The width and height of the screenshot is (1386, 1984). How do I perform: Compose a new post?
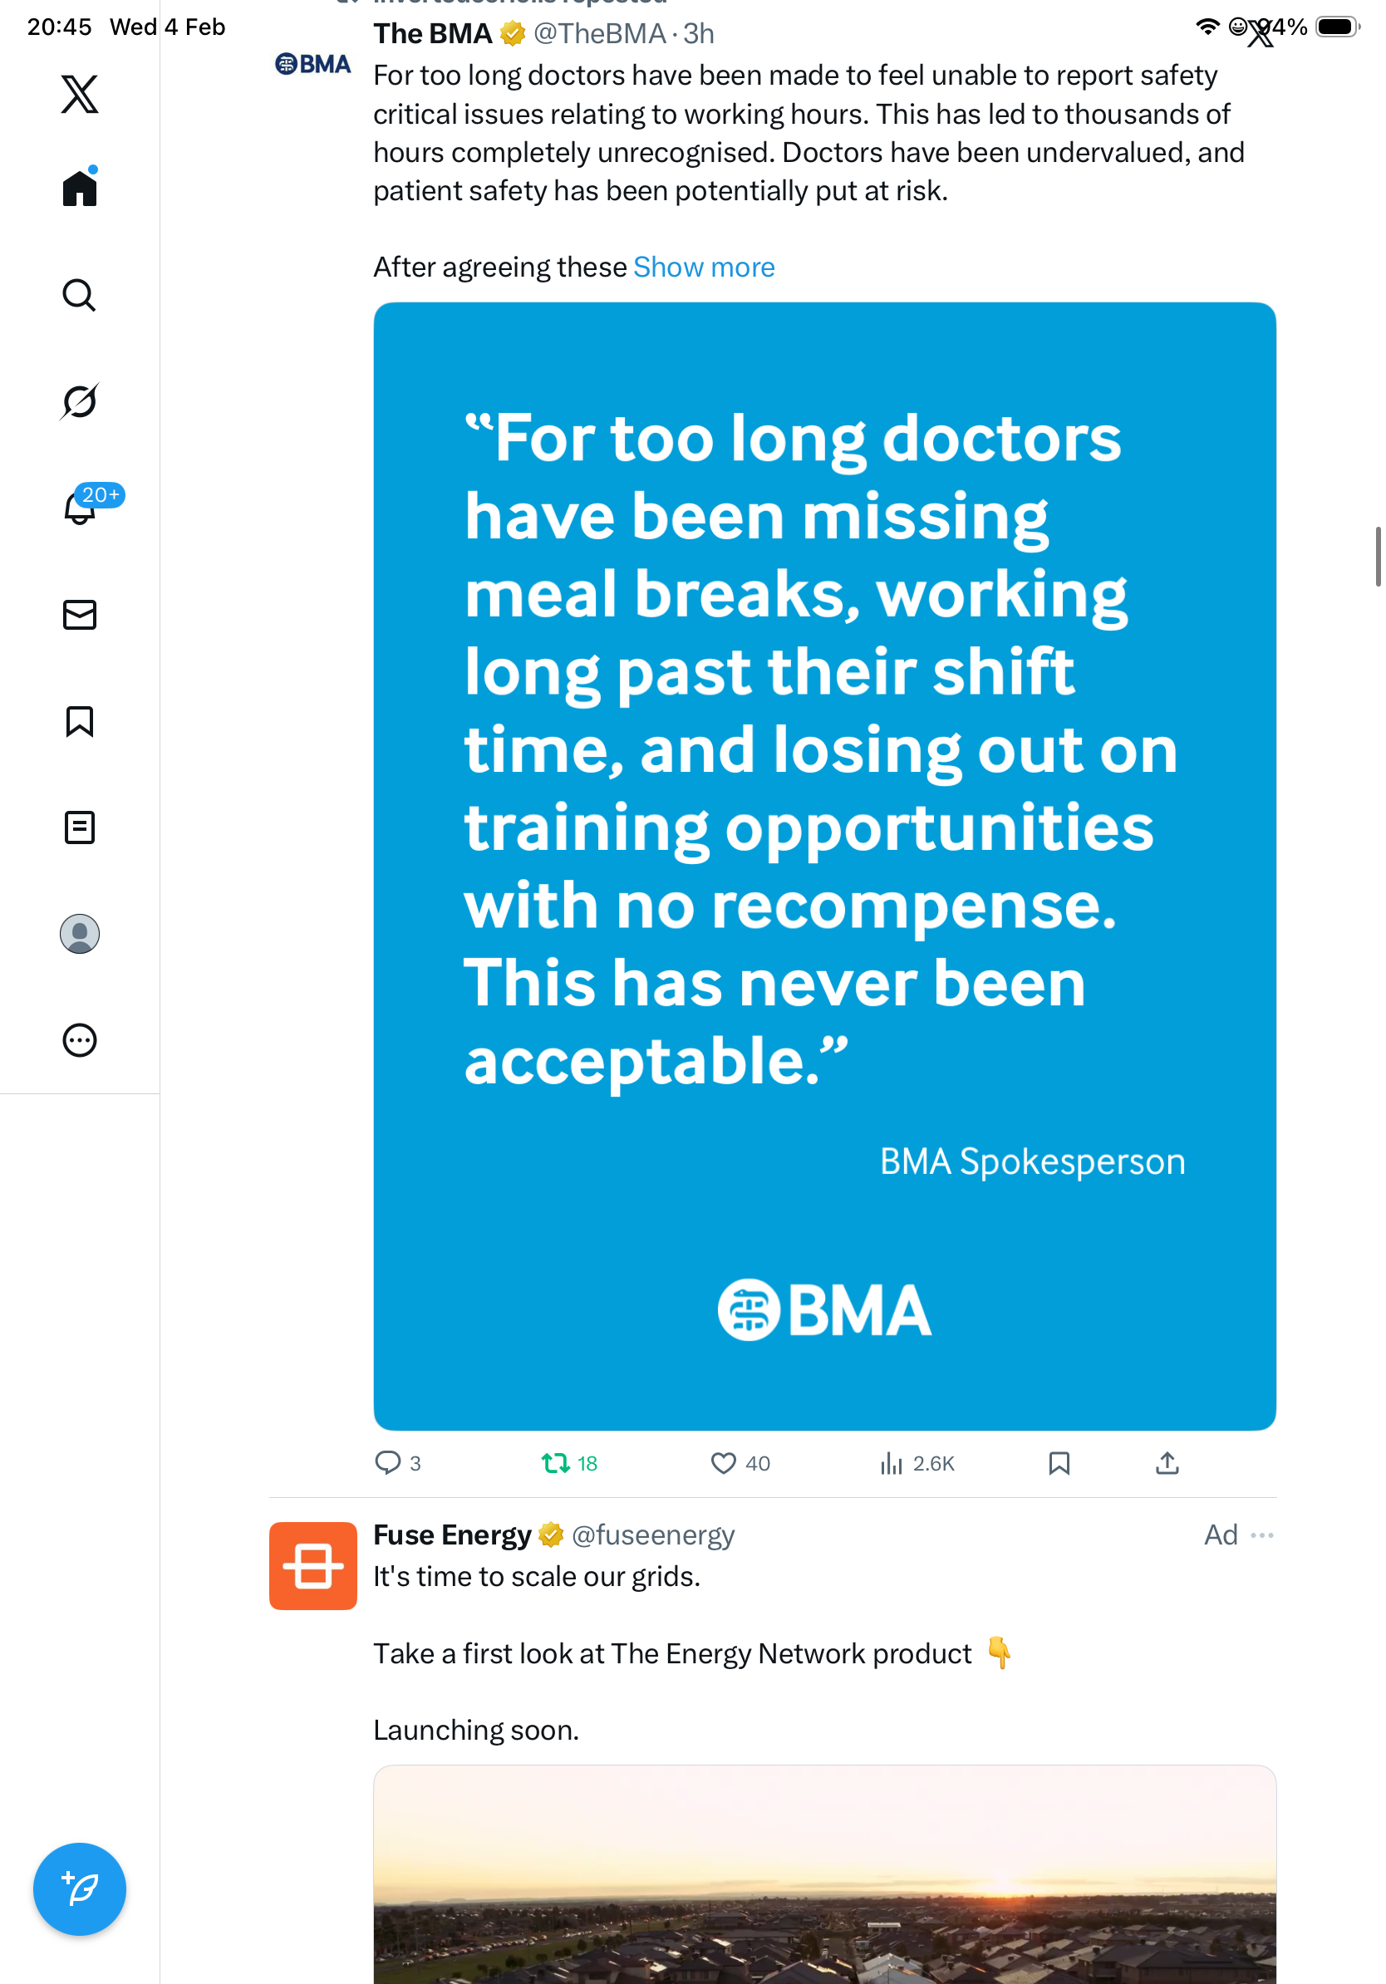80,1889
